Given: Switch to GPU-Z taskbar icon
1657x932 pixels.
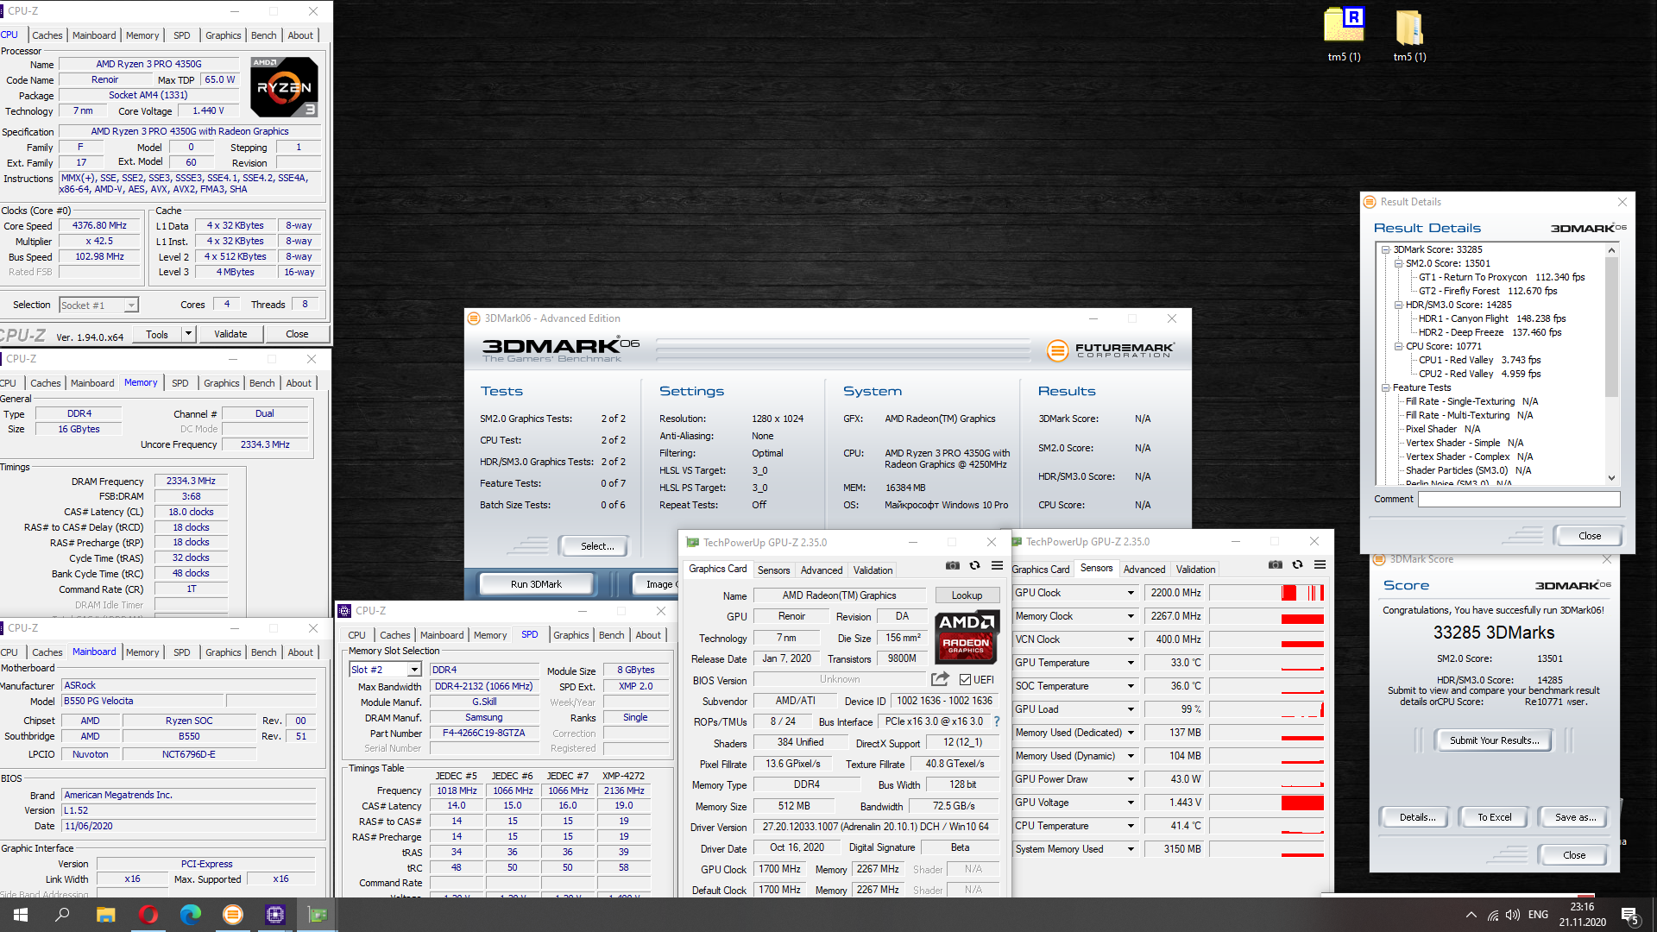Looking at the screenshot, I should click(318, 915).
